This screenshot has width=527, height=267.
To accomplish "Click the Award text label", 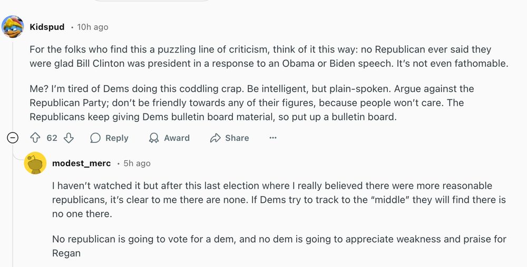I will pyautogui.click(x=177, y=138).
